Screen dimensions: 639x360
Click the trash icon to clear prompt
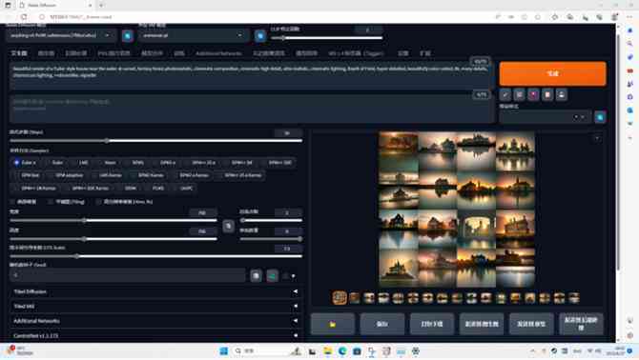pyautogui.click(x=519, y=95)
